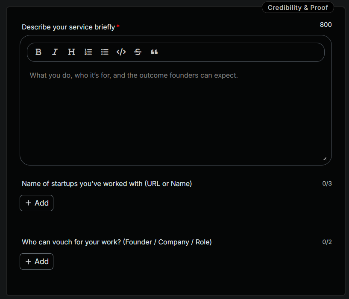Click the service description text area
This screenshot has height=299, width=349.
coord(175,111)
